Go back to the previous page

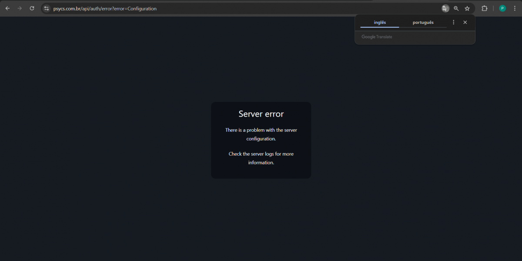click(7, 8)
